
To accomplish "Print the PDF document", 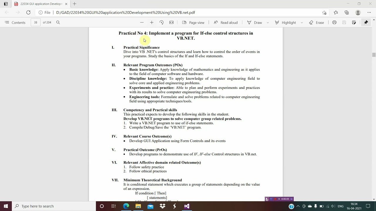I will click(x=334, y=23).
